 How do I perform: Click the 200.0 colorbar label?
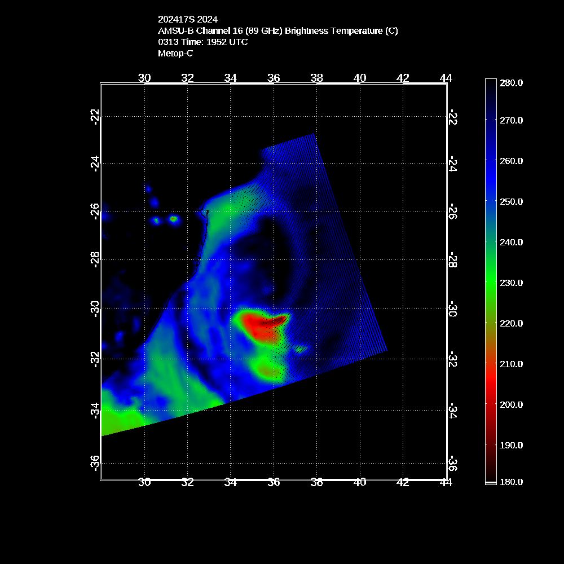[x=511, y=405]
